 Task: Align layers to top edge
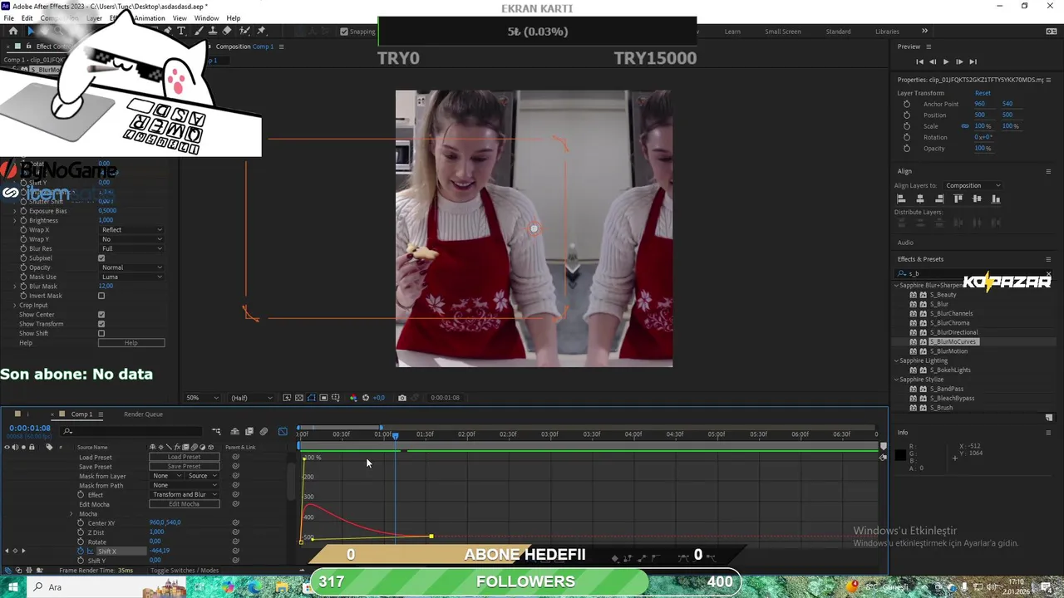958,199
